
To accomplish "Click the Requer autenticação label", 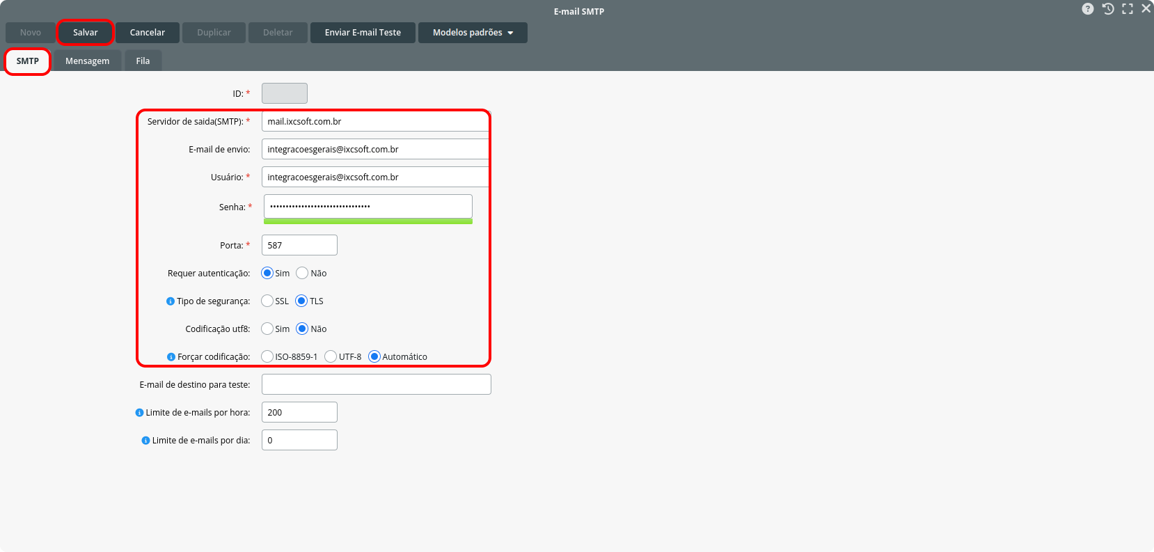I will (x=209, y=274).
